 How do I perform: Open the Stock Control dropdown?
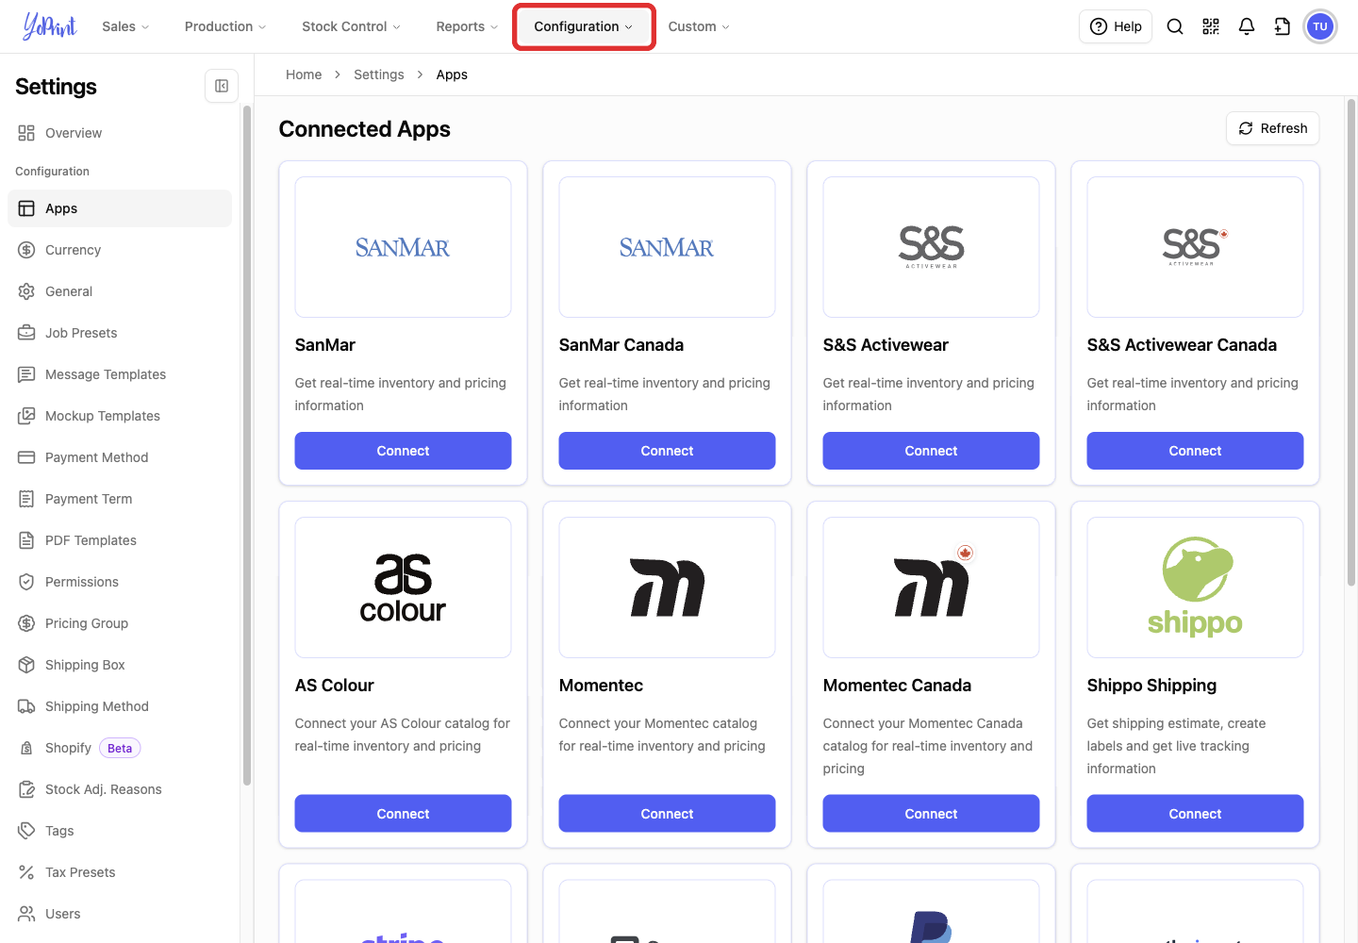[351, 26]
